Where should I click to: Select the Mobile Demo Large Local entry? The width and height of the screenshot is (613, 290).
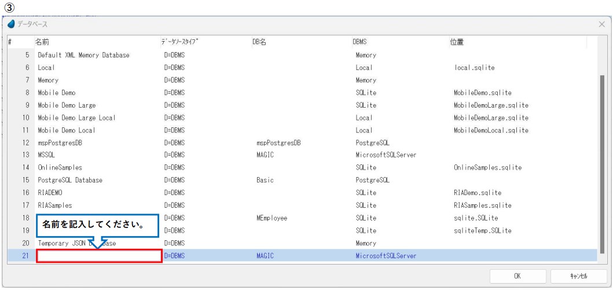(76, 118)
